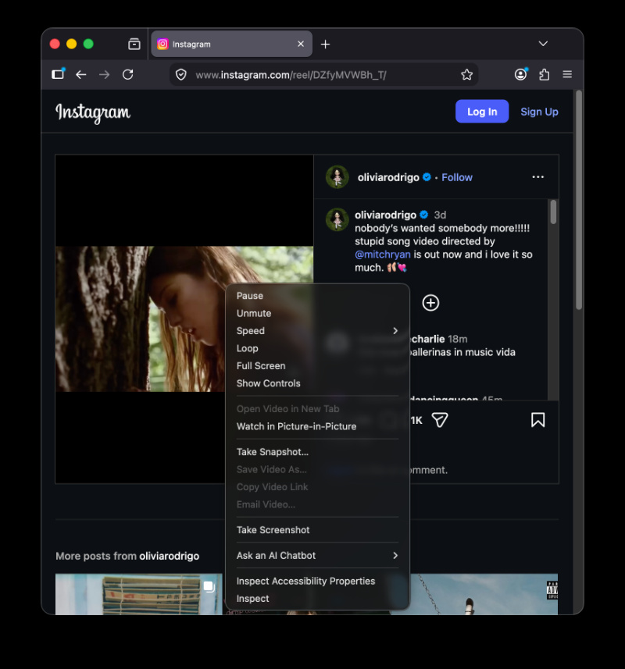
Task: Toggle Loop in the context menu
Action: pyautogui.click(x=318, y=348)
